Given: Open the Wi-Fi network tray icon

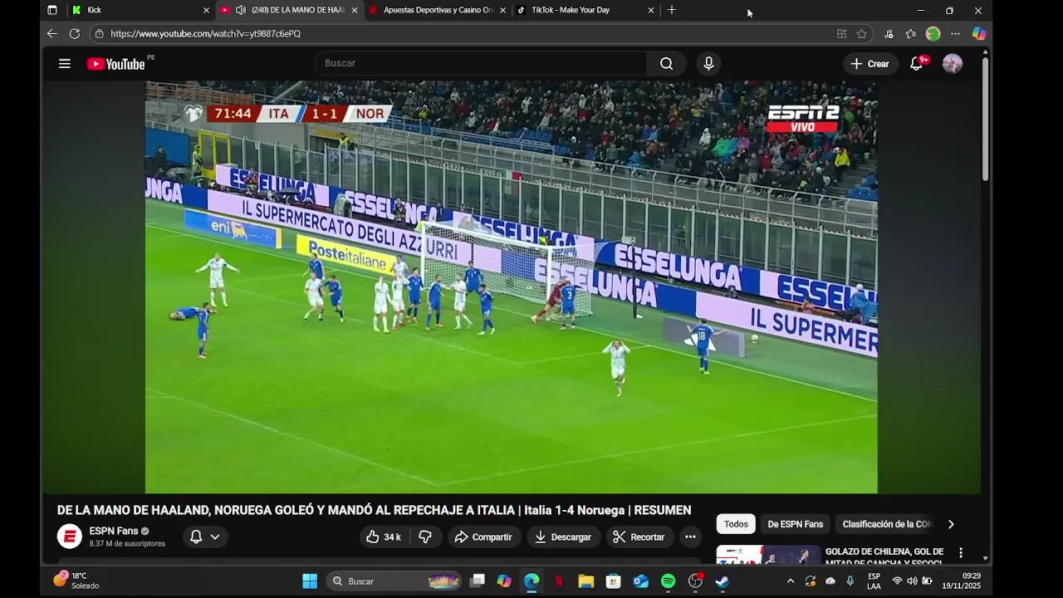Looking at the screenshot, I should 897,581.
